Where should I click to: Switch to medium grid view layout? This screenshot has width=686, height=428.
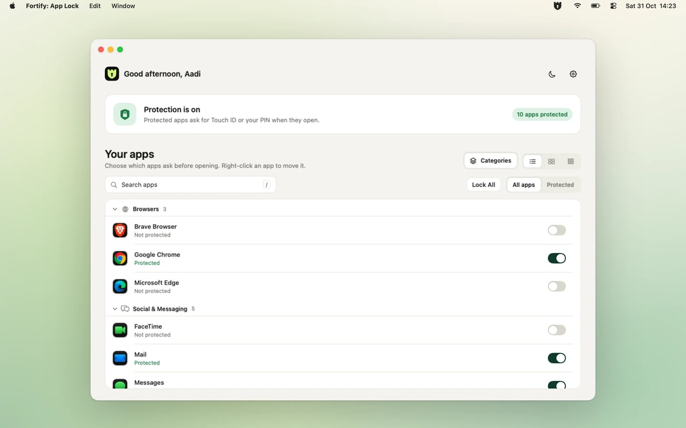pos(551,161)
